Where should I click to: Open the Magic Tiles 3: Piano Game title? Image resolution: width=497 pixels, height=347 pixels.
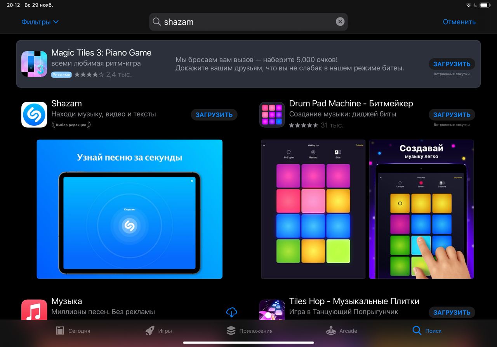pos(101,53)
